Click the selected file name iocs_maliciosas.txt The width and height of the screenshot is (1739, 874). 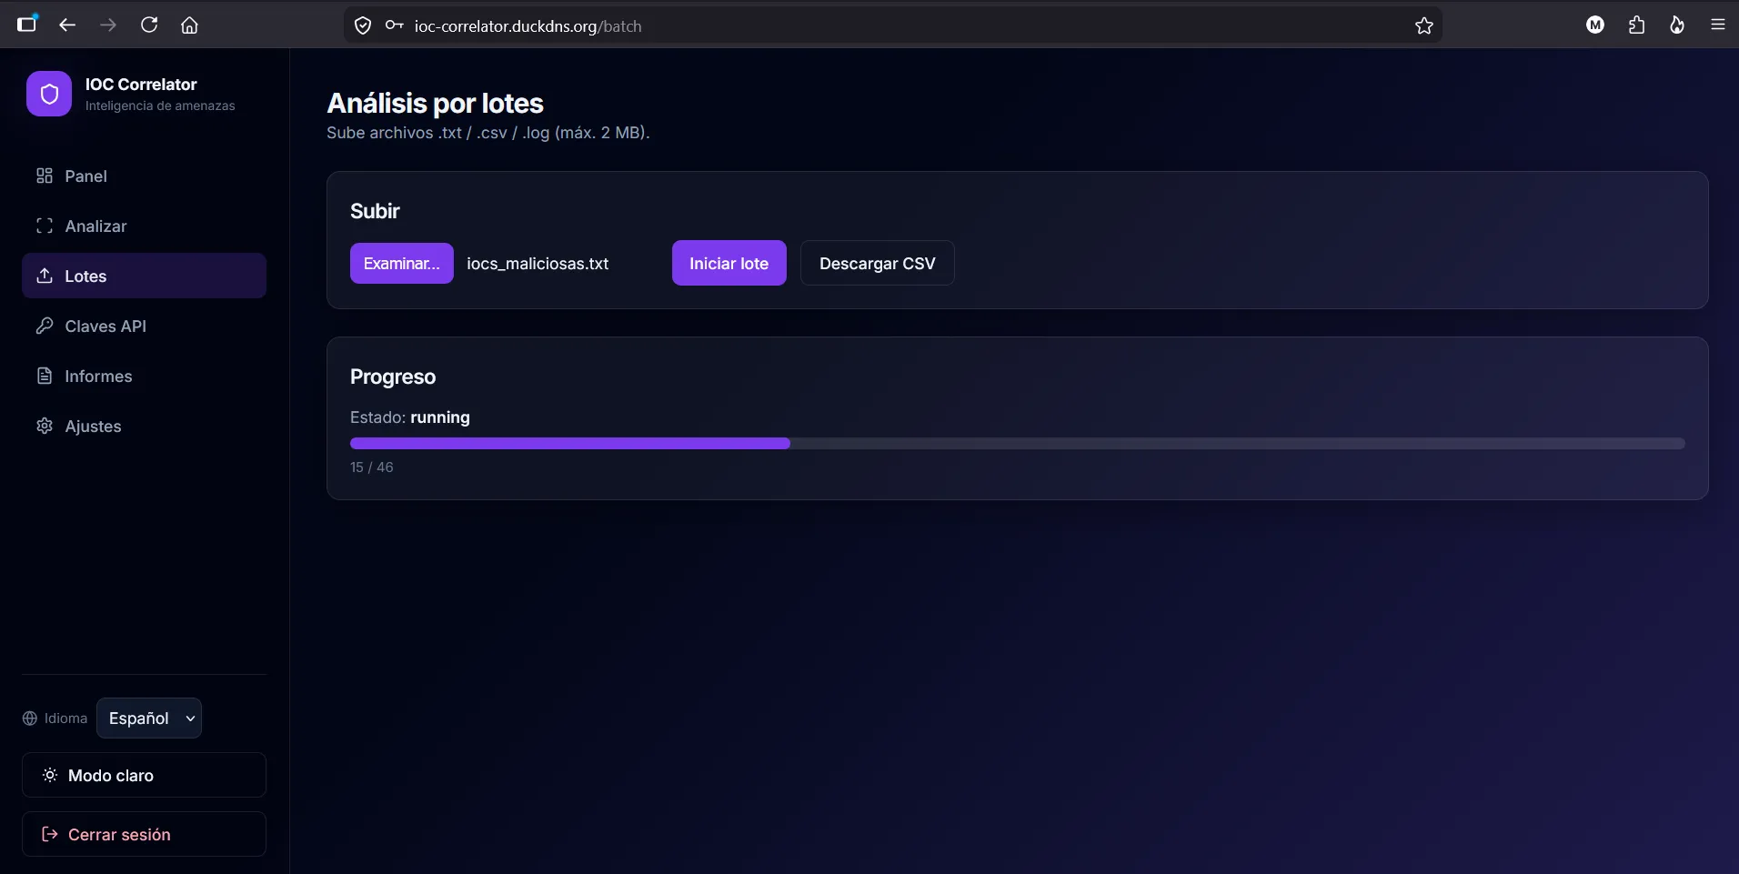(538, 264)
